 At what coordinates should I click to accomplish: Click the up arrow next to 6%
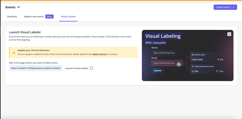tap(218, 59)
